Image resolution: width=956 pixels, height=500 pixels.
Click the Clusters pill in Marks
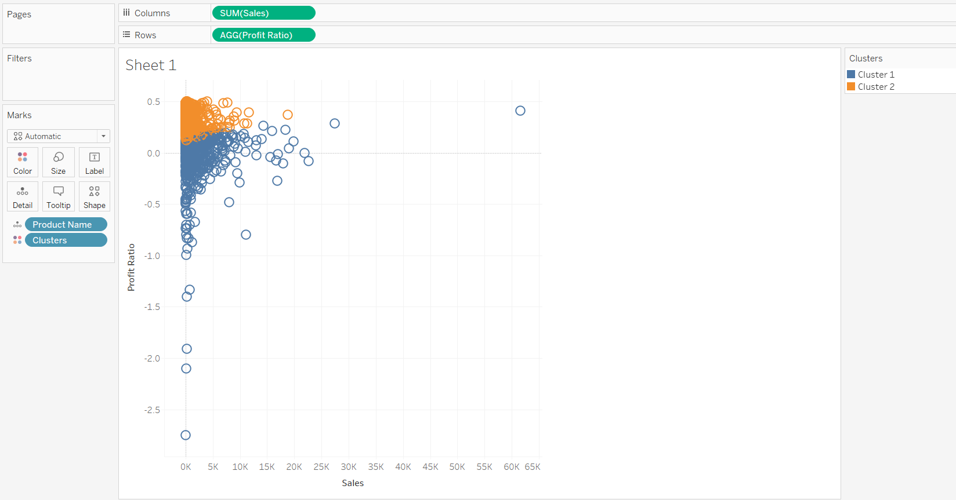[x=66, y=240]
